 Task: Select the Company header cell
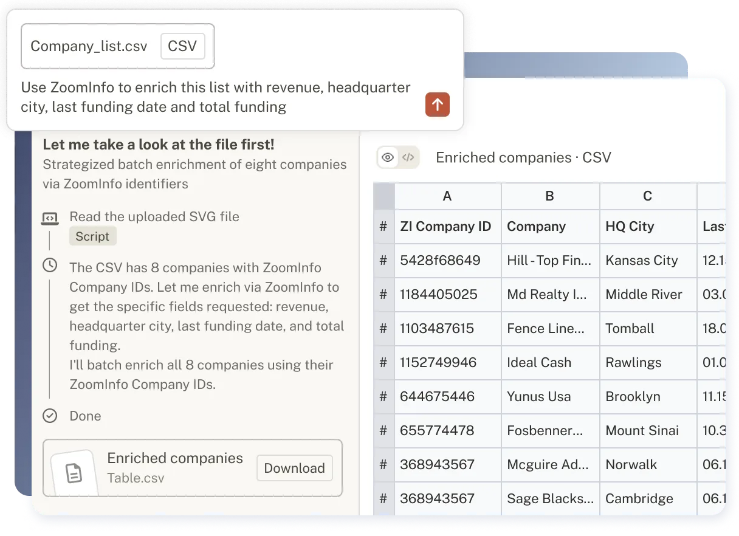(x=550, y=227)
